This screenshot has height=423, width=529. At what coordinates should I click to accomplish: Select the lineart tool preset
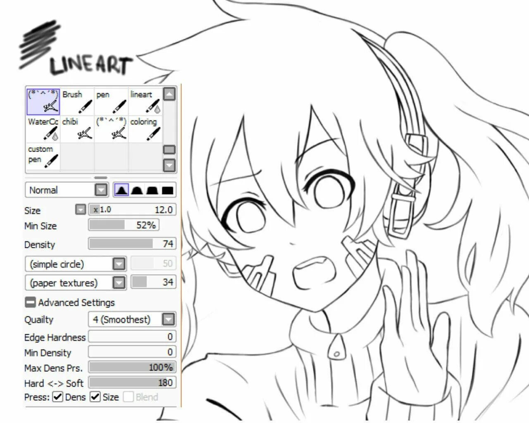145,101
